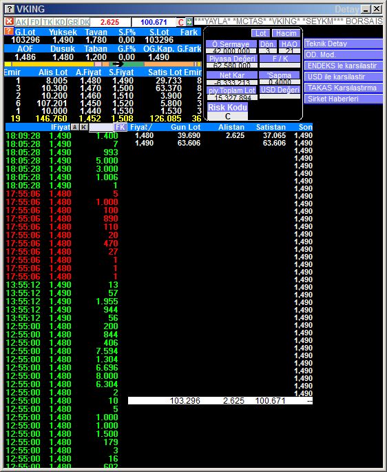Open the TK toolbar item
Image resolution: width=387 pixels, height=472 pixels.
[x=48, y=22]
